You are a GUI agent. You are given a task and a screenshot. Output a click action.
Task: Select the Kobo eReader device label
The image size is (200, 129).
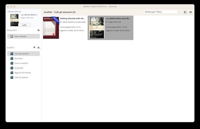21,36
